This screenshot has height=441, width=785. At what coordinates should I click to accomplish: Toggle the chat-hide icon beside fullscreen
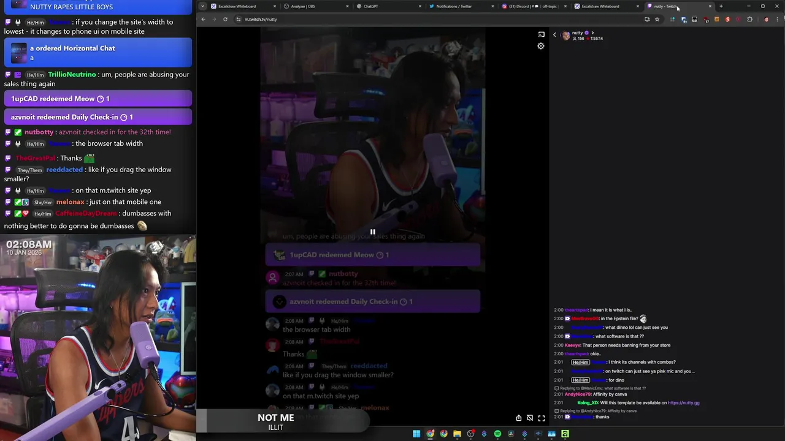pos(530,418)
